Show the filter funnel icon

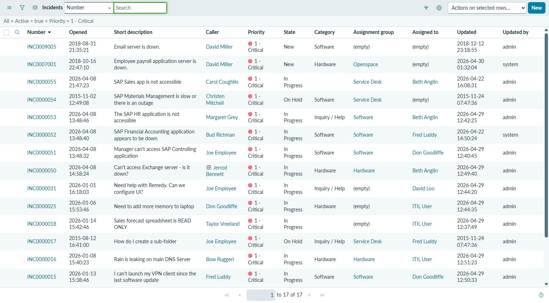pos(22,8)
